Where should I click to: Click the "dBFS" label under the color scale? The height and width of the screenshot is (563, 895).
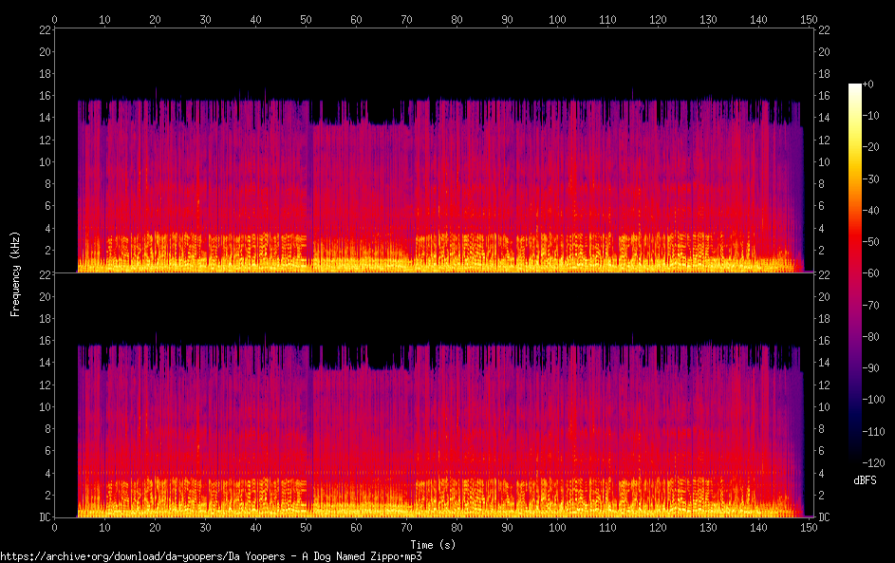pyautogui.click(x=865, y=480)
